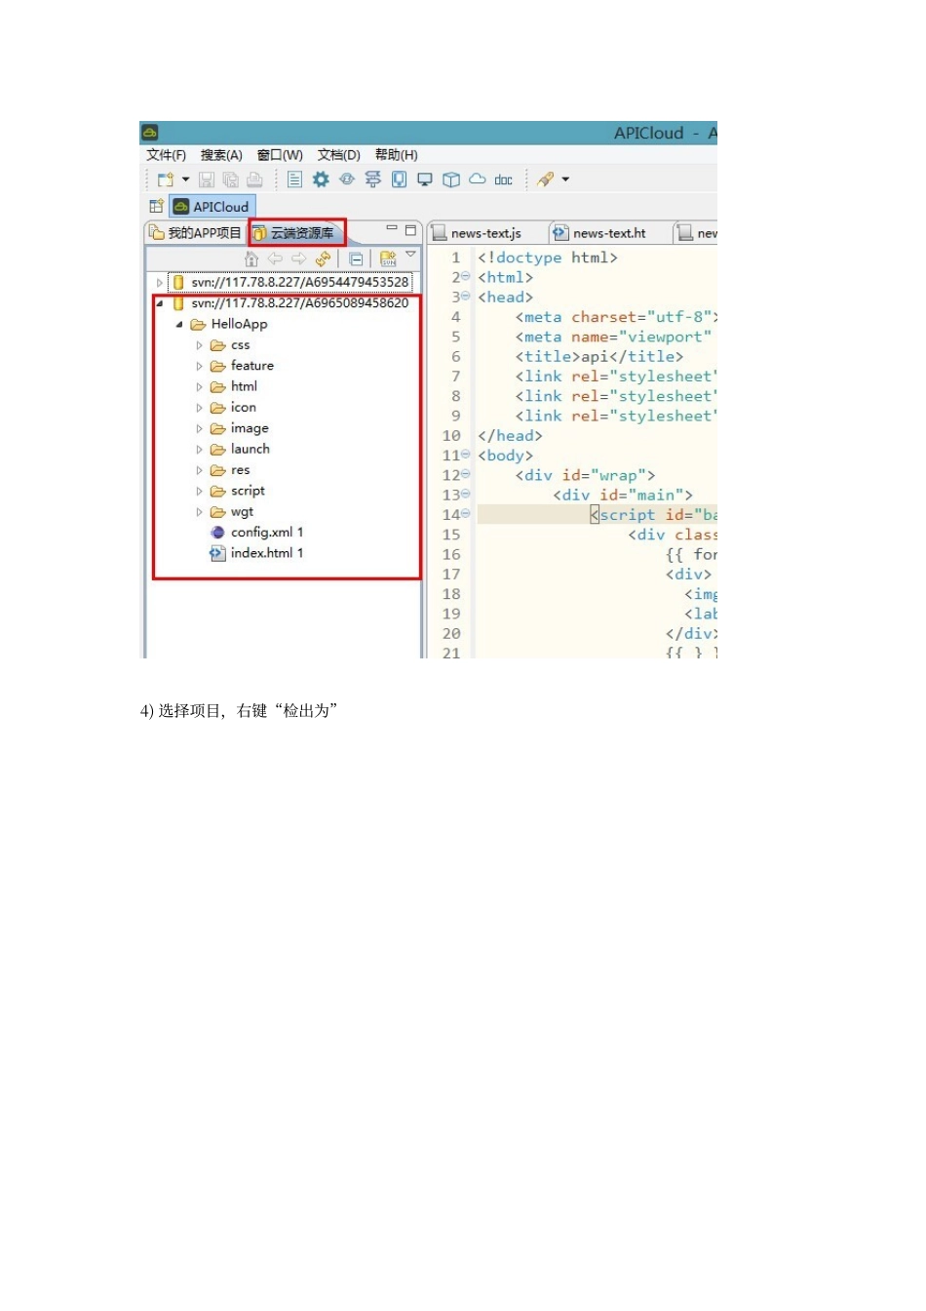Click the 3D box package icon
The height and width of the screenshot is (1311, 926).
coord(451,179)
